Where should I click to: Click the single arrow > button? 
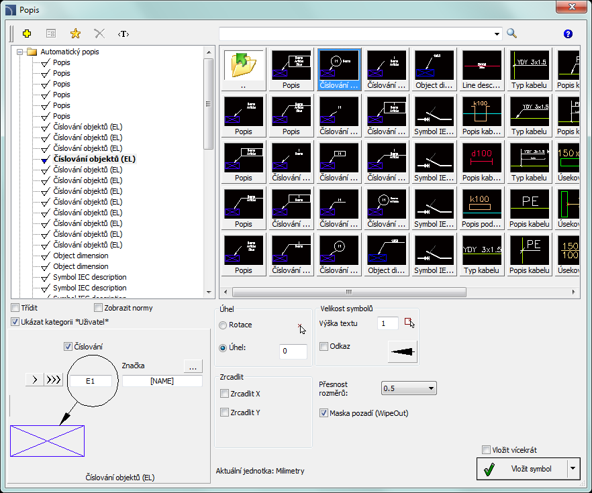35,380
